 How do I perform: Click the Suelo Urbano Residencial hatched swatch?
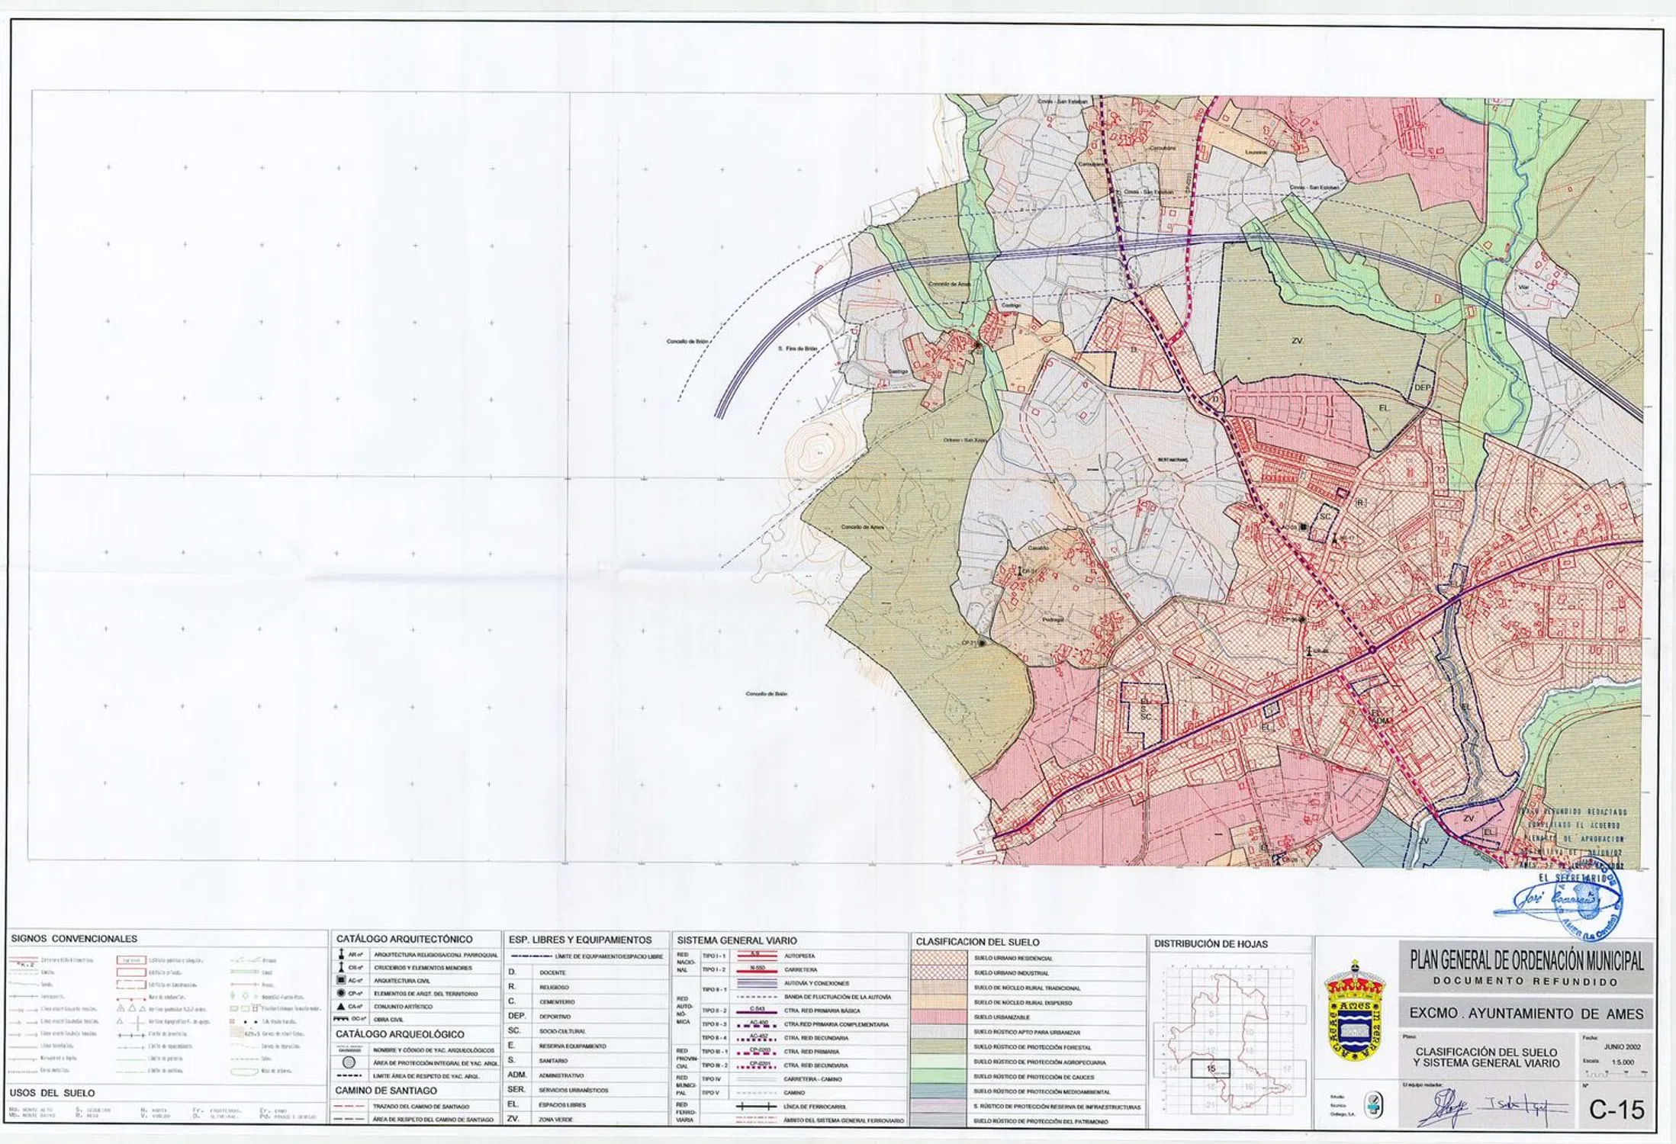click(x=941, y=959)
